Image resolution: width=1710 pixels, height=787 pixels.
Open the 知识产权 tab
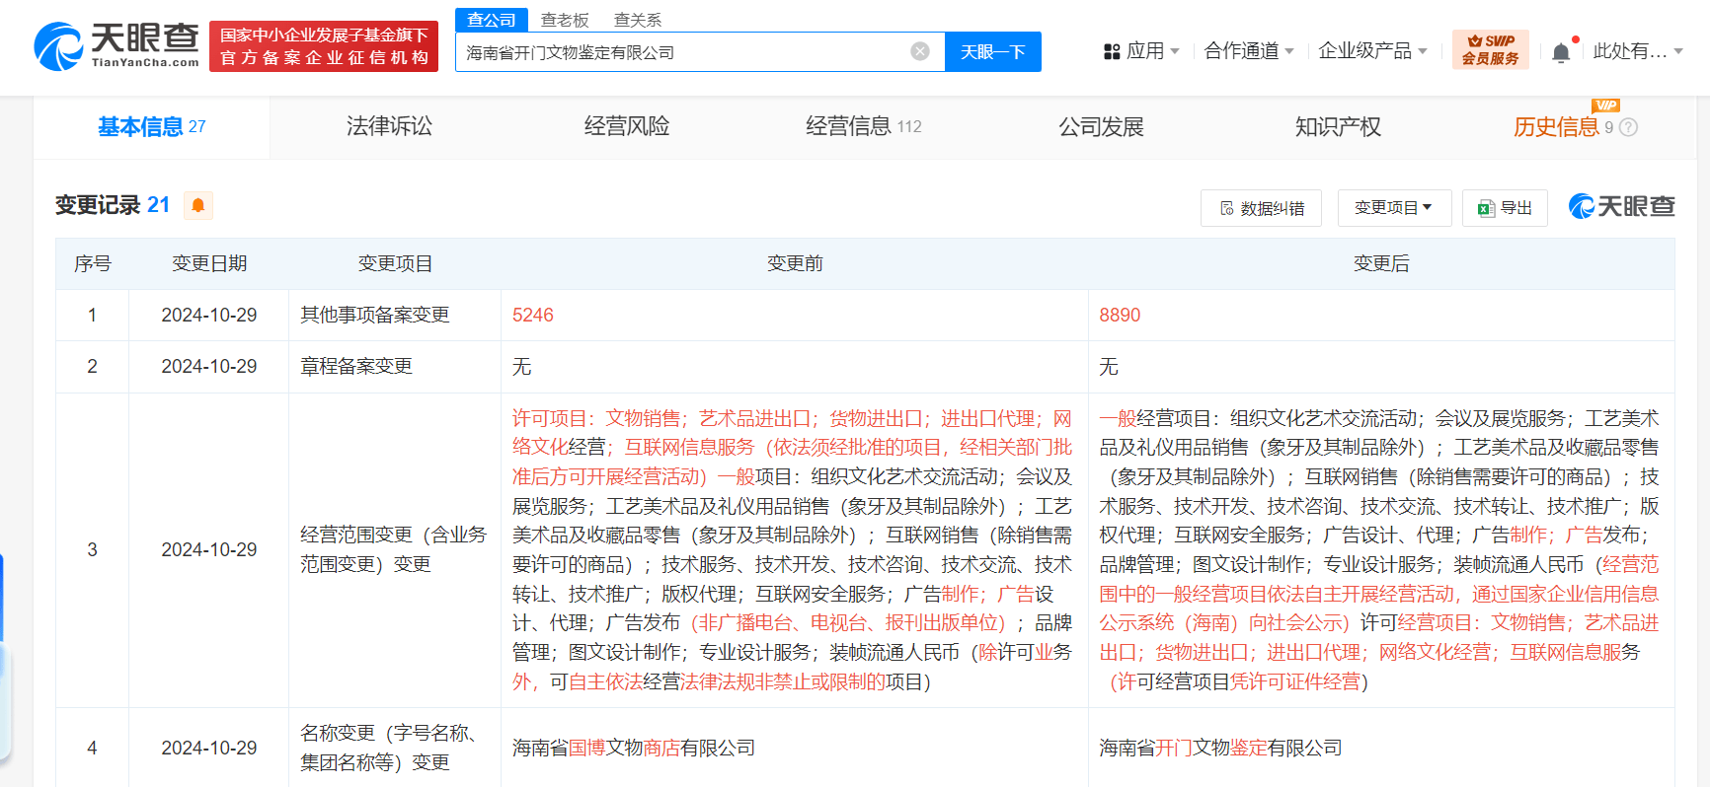(x=1338, y=126)
